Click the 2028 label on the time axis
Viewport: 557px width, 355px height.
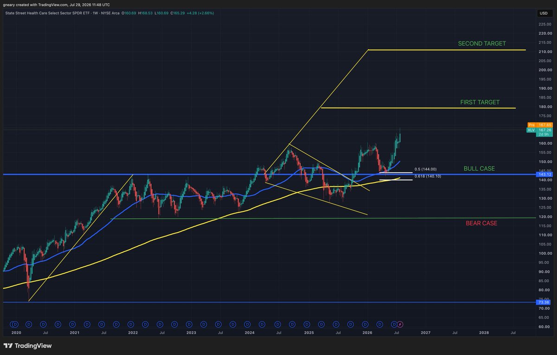pos(484,333)
